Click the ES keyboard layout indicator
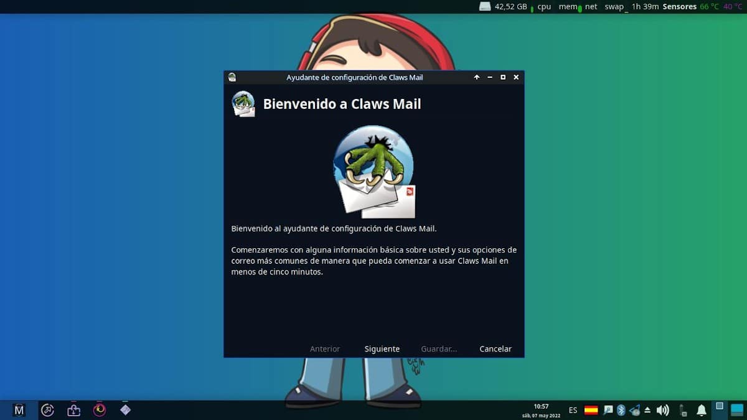Image resolution: width=747 pixels, height=420 pixels. (x=573, y=411)
